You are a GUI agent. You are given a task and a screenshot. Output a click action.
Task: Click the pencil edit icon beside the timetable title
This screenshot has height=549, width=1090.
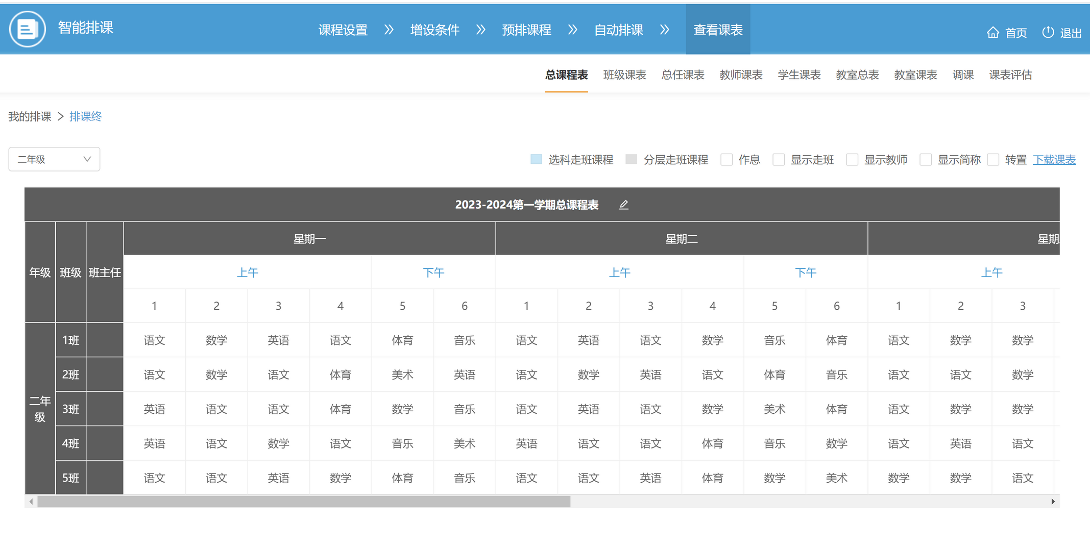click(x=623, y=205)
